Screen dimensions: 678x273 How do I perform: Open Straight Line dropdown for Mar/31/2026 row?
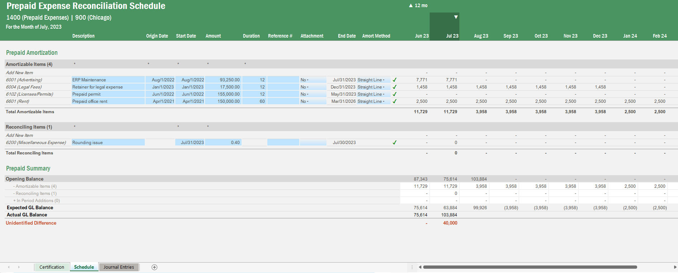pos(383,101)
